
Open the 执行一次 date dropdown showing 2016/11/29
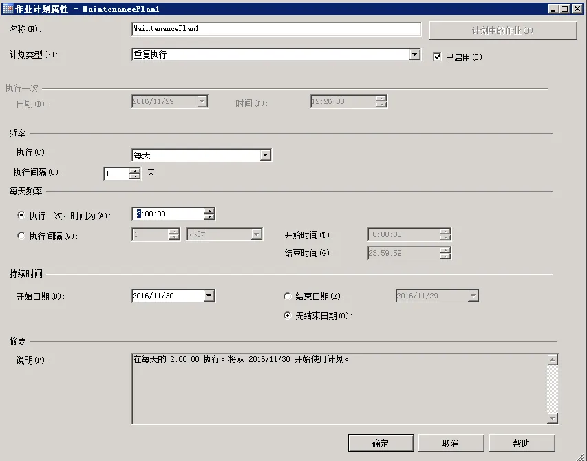[x=202, y=101]
